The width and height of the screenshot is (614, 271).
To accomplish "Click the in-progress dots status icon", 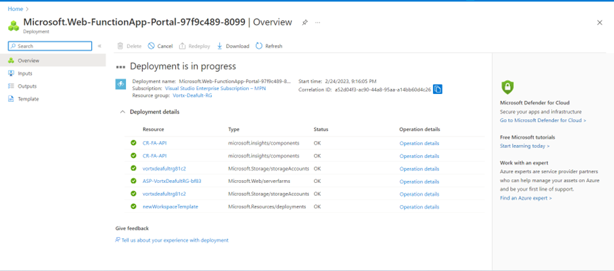I will click(121, 67).
